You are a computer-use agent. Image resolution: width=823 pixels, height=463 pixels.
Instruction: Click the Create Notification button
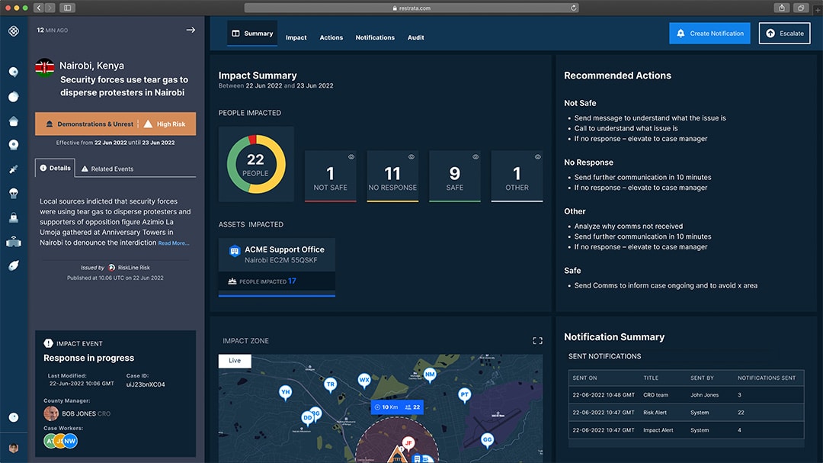(709, 33)
